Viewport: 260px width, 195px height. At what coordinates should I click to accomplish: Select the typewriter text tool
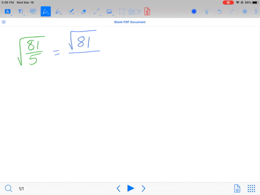[21, 11]
